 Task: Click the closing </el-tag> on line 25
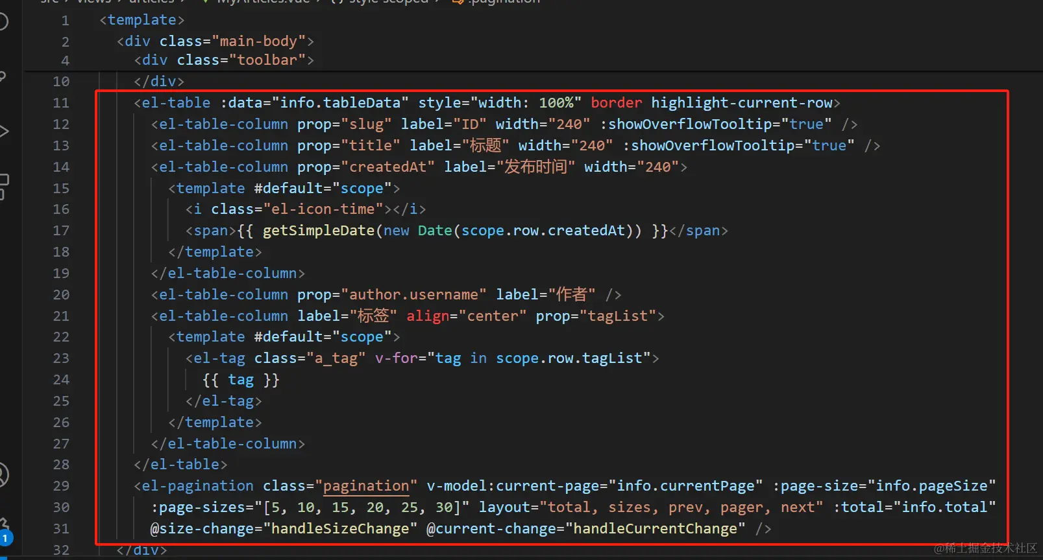click(223, 401)
